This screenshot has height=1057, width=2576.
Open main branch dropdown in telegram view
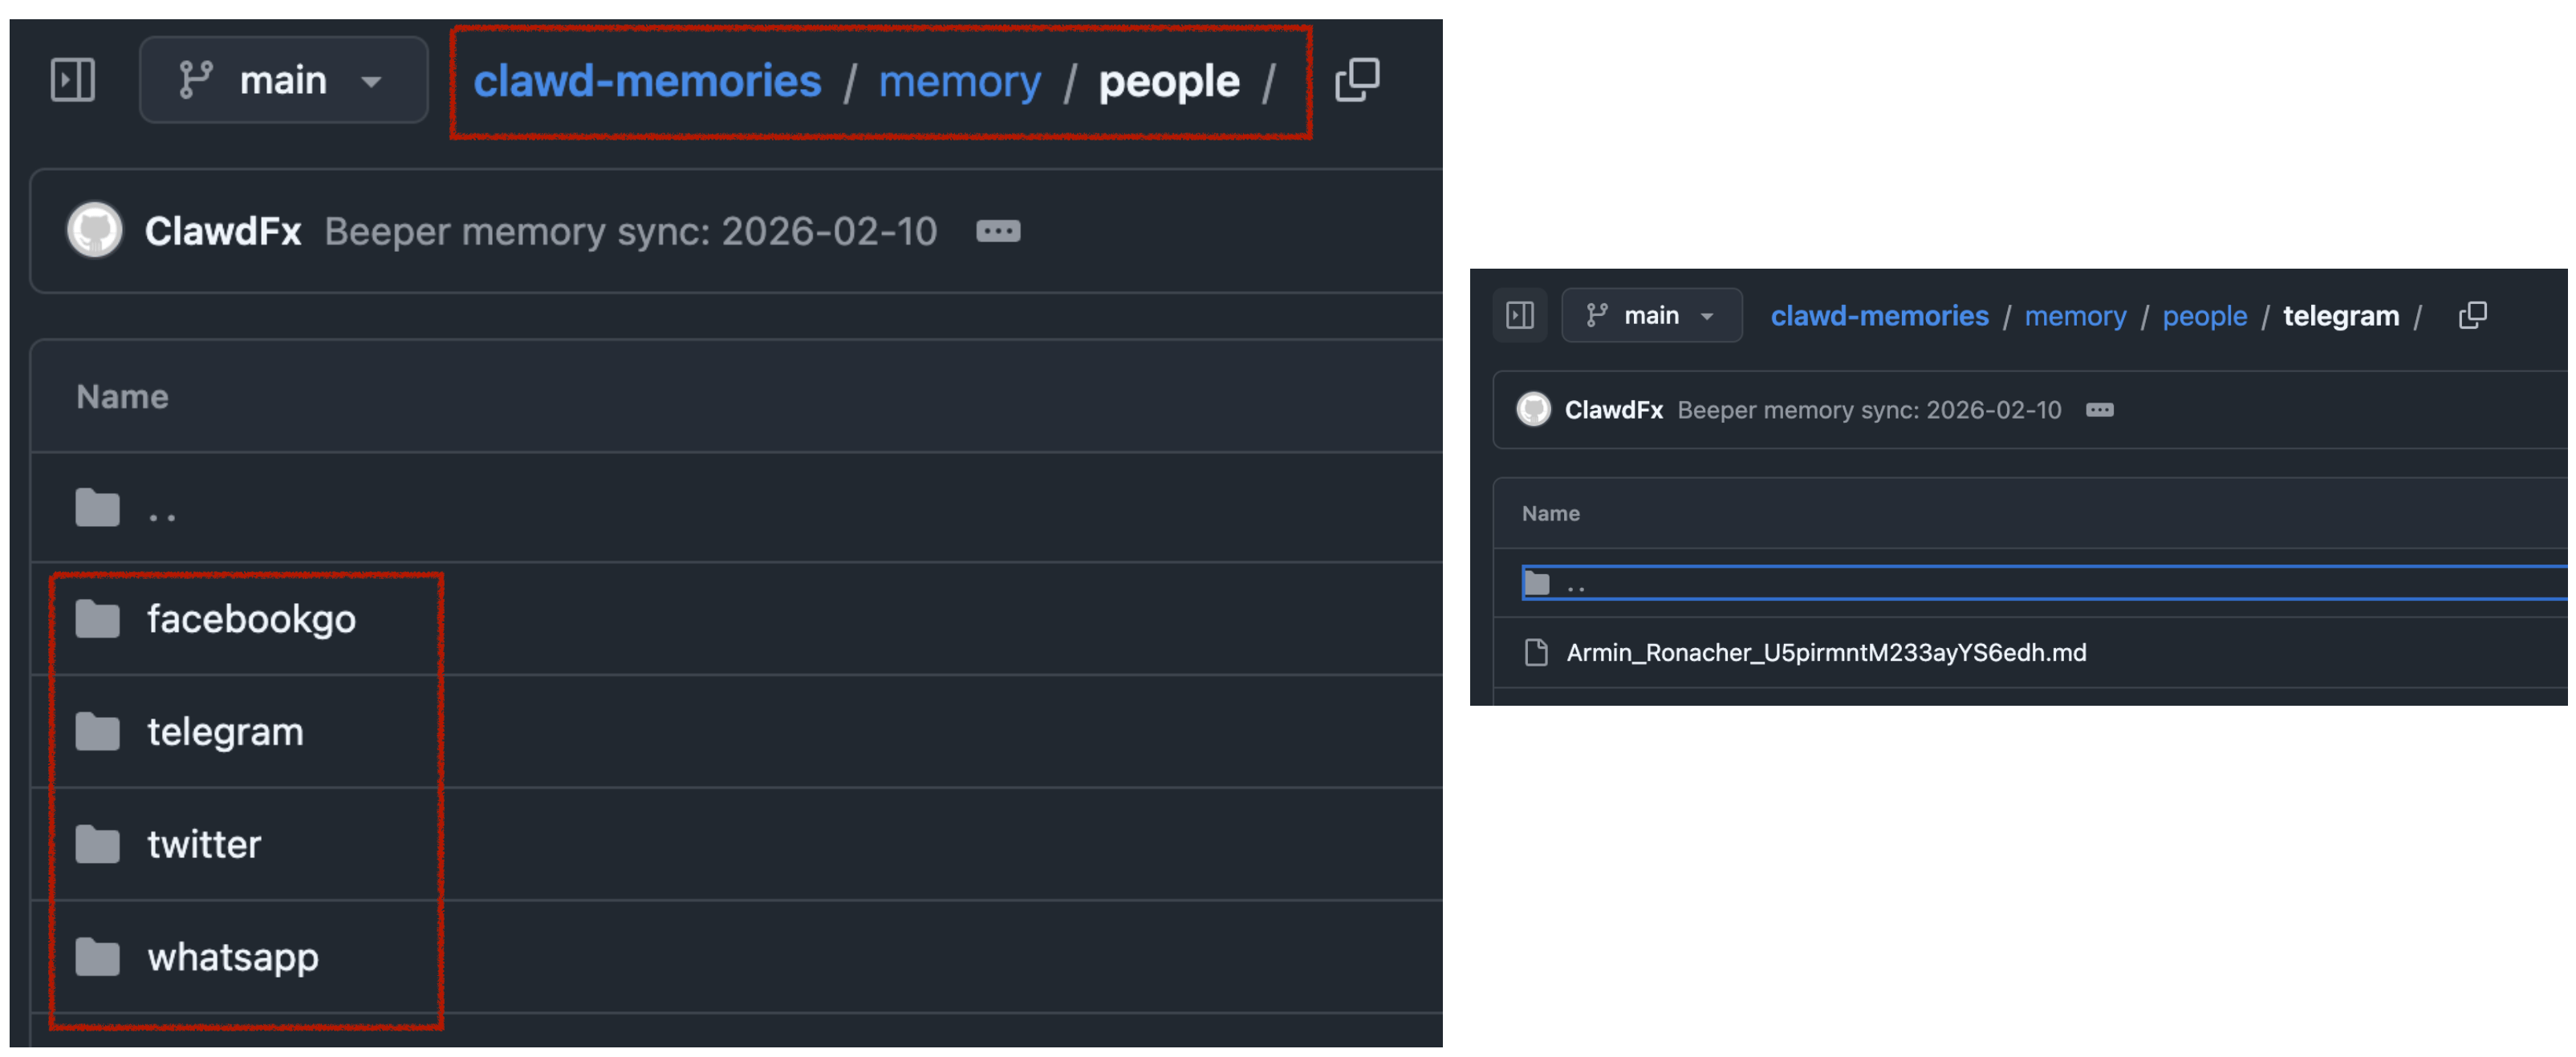tap(1651, 316)
